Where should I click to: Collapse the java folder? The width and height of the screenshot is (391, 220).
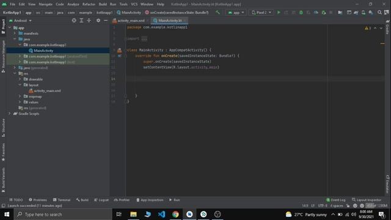click(x=15, y=39)
